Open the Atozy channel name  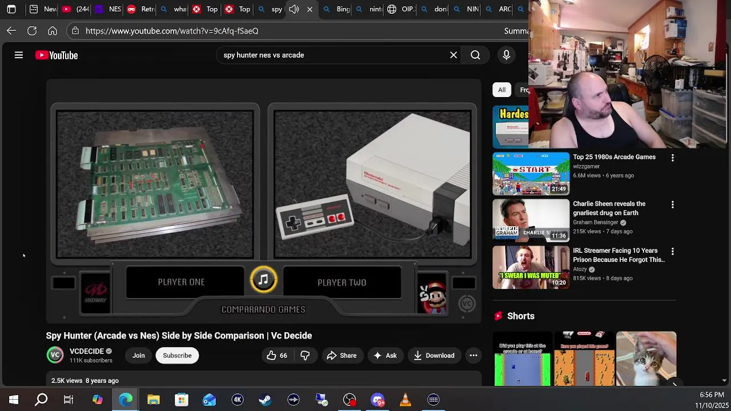pyautogui.click(x=580, y=269)
